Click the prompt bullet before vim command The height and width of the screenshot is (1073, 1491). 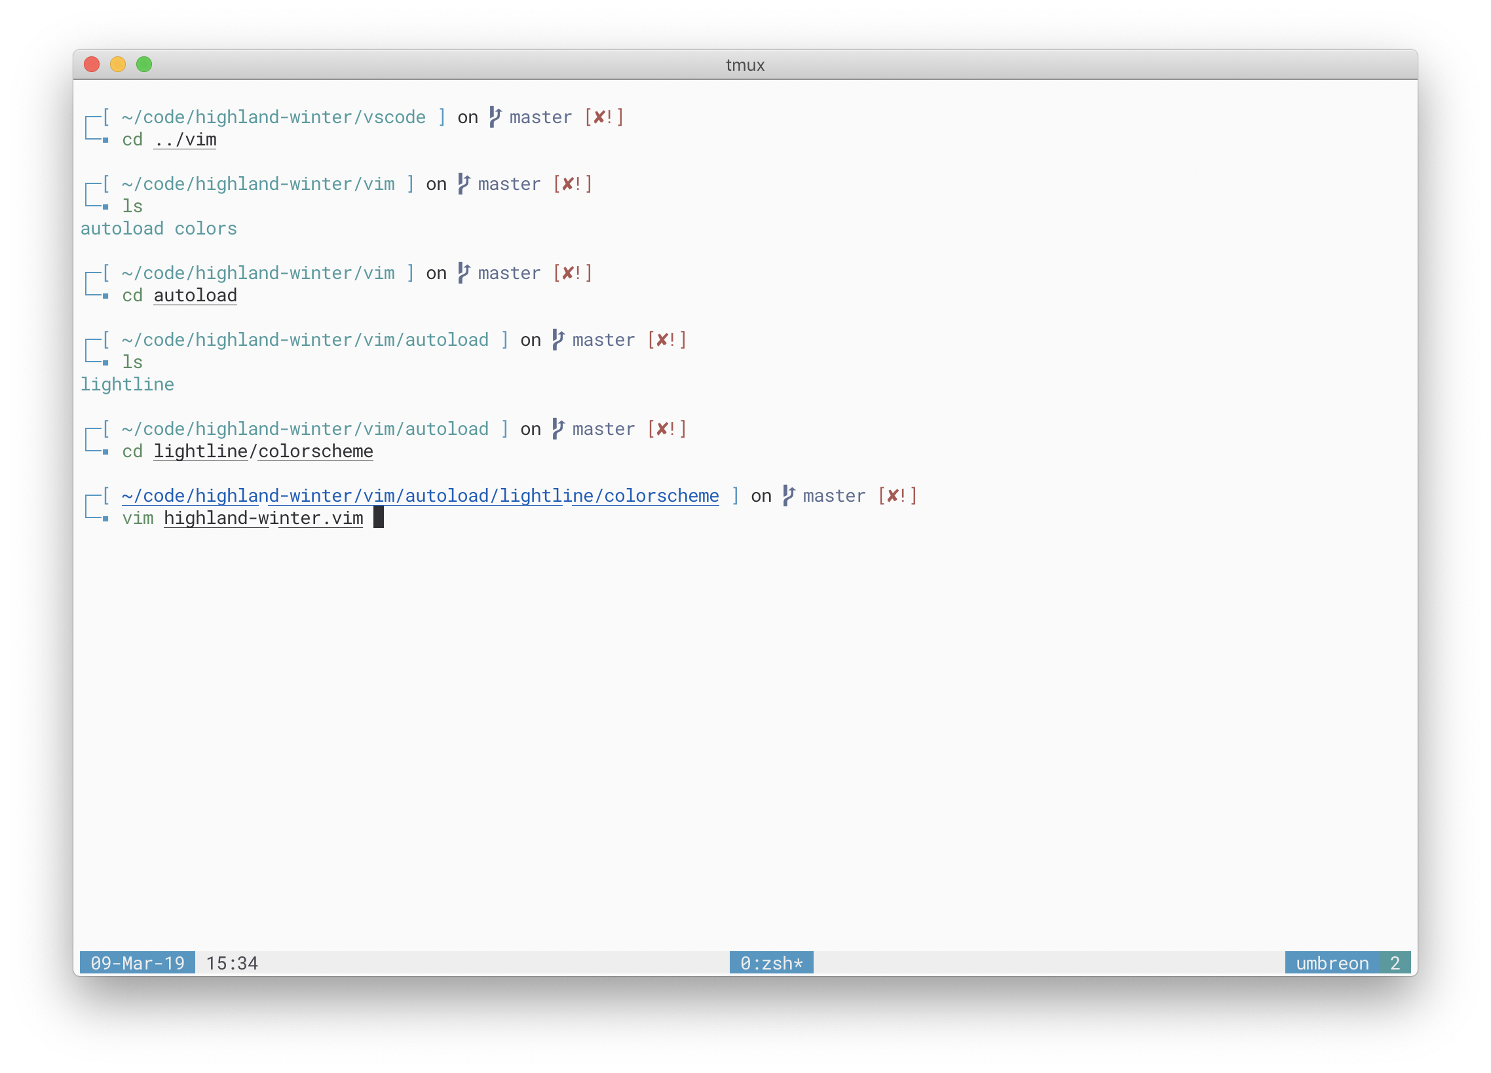click(x=105, y=519)
